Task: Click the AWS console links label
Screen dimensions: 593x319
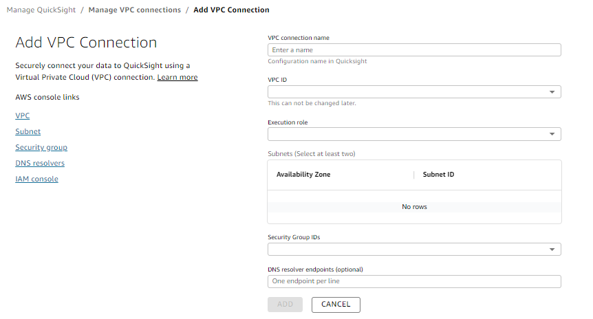Action: click(x=47, y=97)
